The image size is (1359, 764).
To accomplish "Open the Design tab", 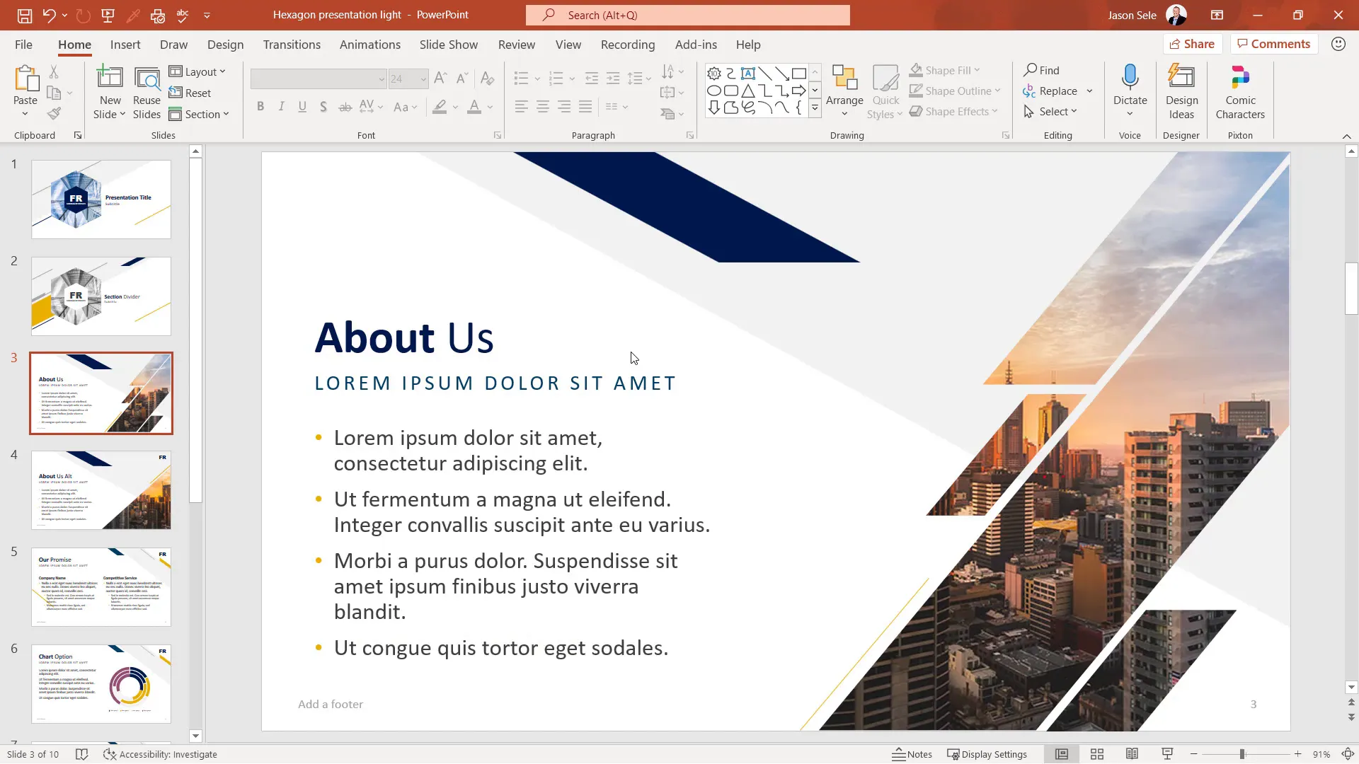I will [x=225, y=44].
